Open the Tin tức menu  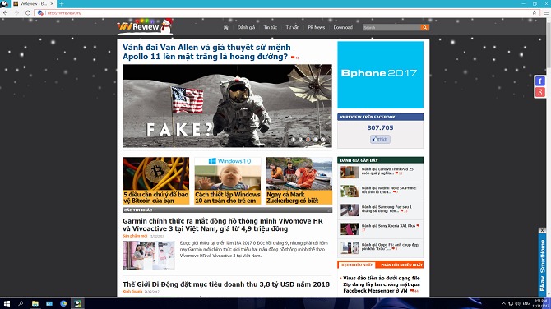coord(271,27)
